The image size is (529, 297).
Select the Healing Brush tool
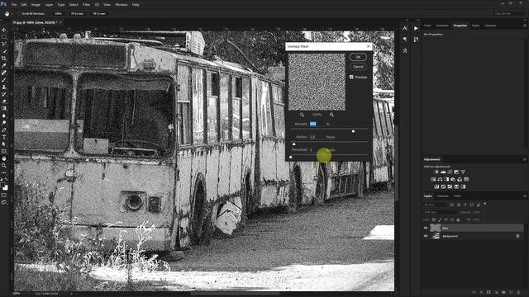4,73
